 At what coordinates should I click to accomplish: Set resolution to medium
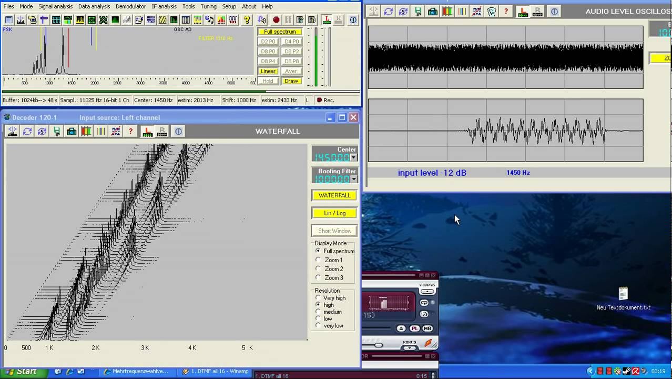pos(318,312)
